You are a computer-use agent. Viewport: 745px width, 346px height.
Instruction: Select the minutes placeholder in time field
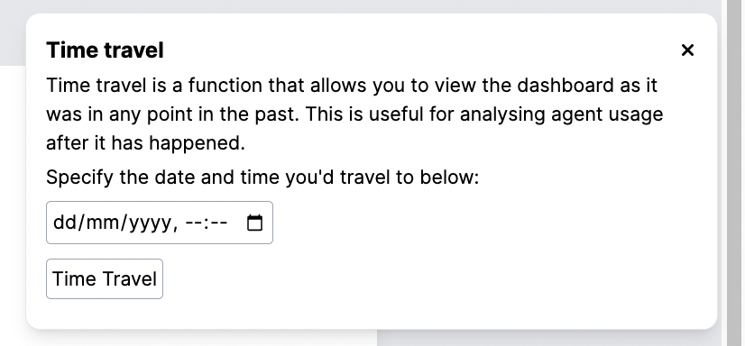218,223
